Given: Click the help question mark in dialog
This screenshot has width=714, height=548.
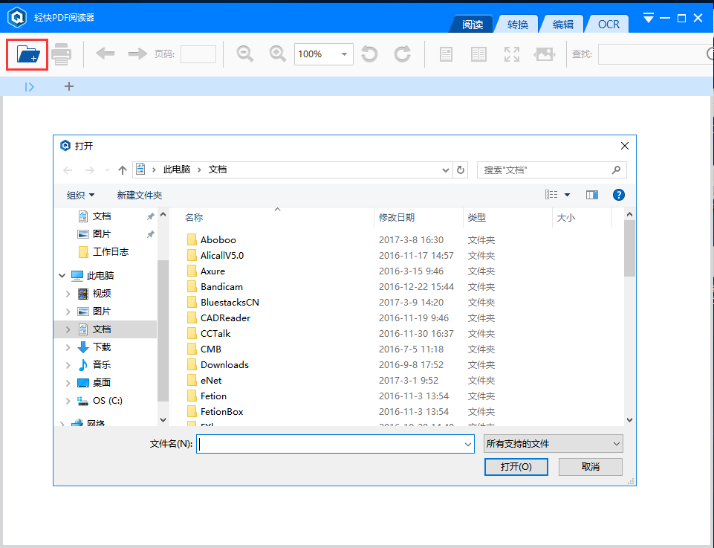Looking at the screenshot, I should (619, 194).
